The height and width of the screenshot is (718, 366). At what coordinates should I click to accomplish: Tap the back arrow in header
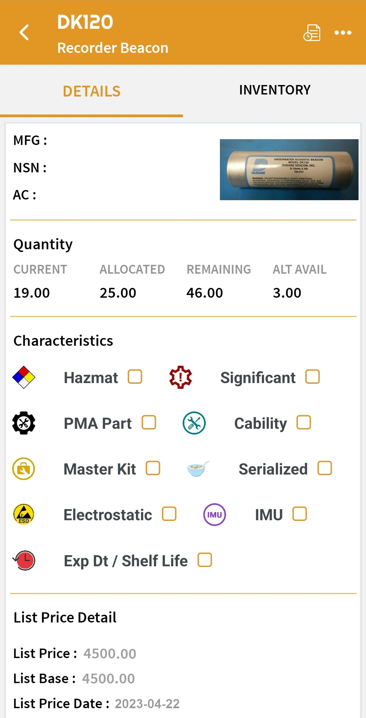point(24,33)
